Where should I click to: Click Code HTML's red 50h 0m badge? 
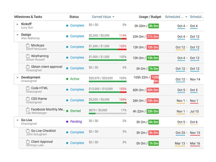click(x=152, y=90)
